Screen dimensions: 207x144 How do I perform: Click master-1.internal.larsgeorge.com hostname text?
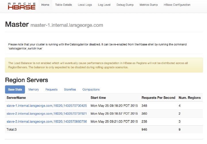67,25
